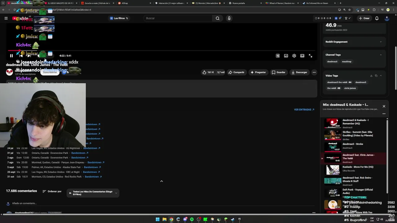
Task: Open VER ENTRADAS link
Action: pos(304,110)
